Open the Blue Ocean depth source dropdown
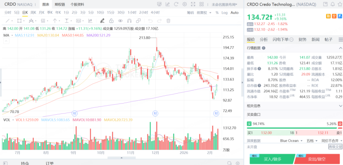The width and height of the screenshot is (343, 165). point(291,141)
